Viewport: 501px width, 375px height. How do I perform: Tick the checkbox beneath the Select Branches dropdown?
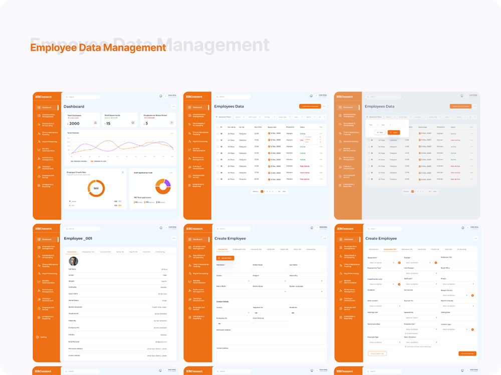[406, 346]
